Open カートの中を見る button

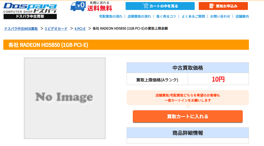click(160, 6)
